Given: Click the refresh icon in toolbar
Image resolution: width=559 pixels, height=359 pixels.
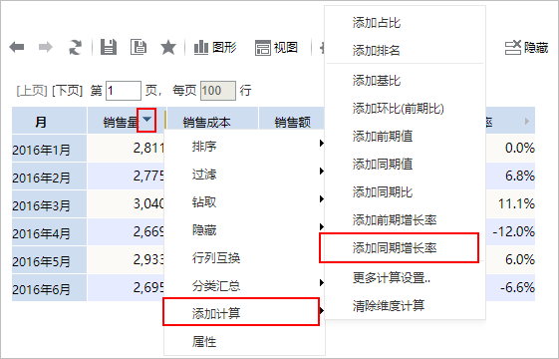Looking at the screenshot, I should coord(75,47).
